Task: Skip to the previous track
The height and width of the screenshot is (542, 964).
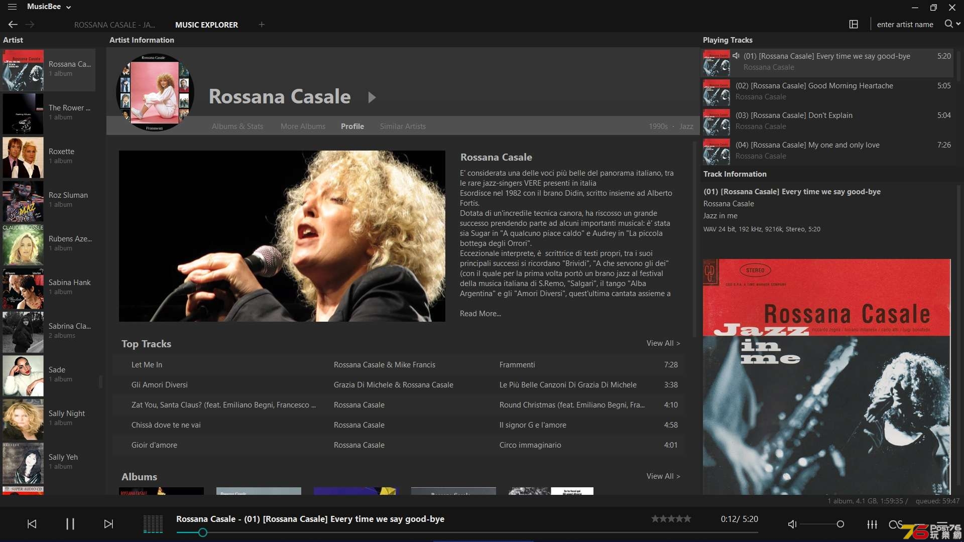Action: tap(32, 524)
